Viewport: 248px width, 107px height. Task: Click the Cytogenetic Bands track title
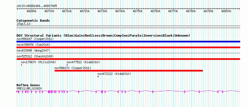33,21
